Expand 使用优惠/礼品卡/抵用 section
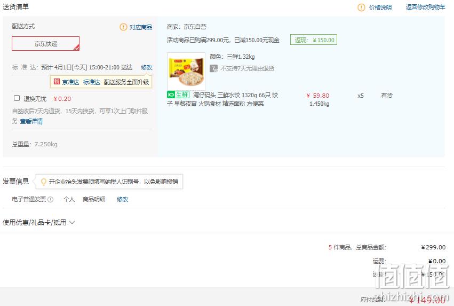This screenshot has height=306, width=454. (39, 222)
